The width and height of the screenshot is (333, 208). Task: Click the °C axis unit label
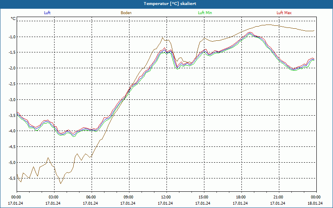point(13,19)
